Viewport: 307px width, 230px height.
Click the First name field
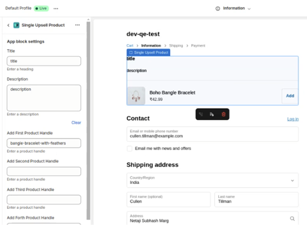168,199
